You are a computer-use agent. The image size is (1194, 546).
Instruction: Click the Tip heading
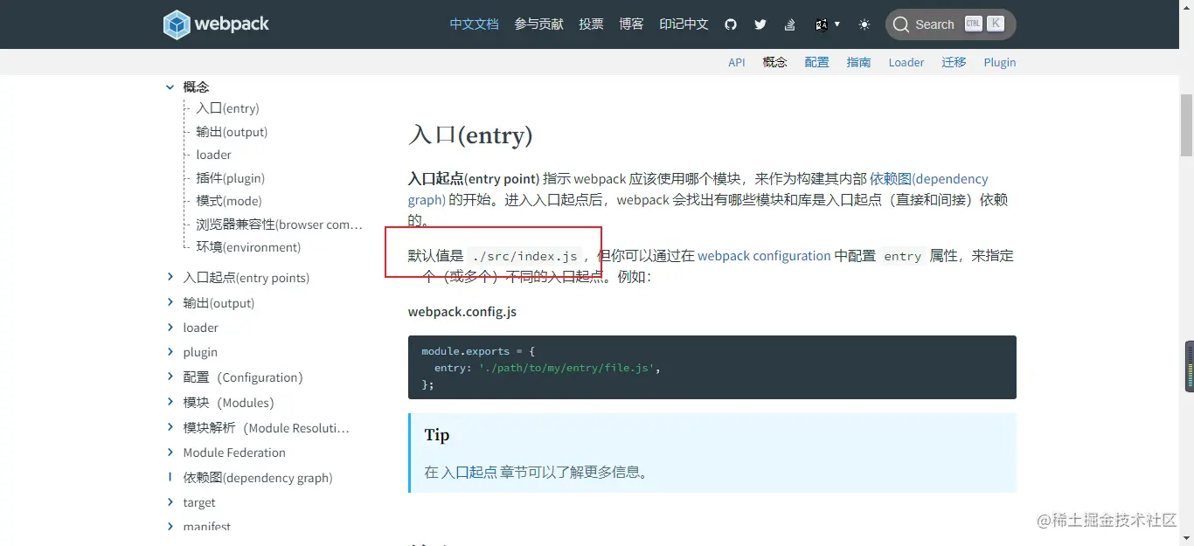(437, 435)
